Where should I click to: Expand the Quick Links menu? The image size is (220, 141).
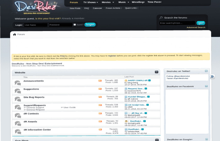pos(132,8)
